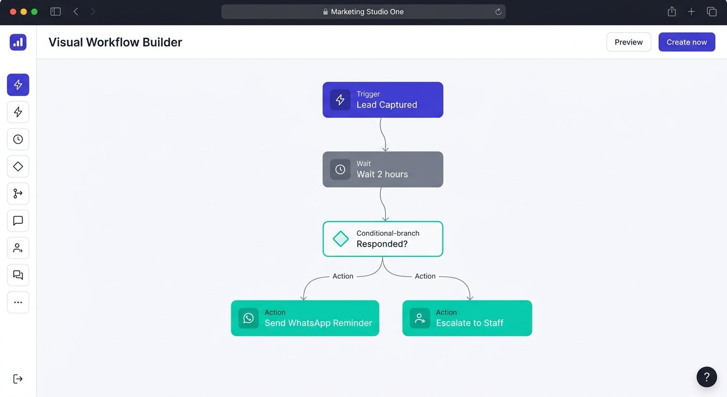Select the Send WhatsApp Reminder action node
The image size is (727, 397).
[305, 318]
